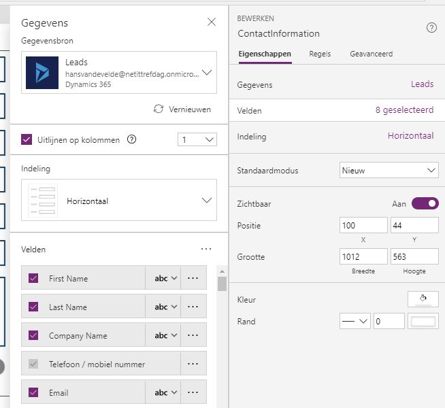
Task: Turn off the Zichtbaar toggle
Action: (425, 203)
